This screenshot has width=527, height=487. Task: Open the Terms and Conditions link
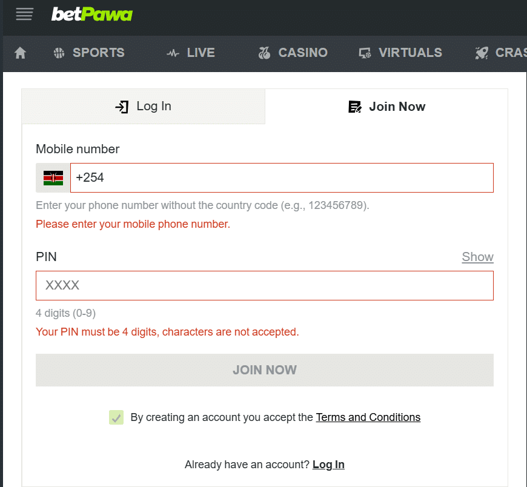click(x=368, y=417)
